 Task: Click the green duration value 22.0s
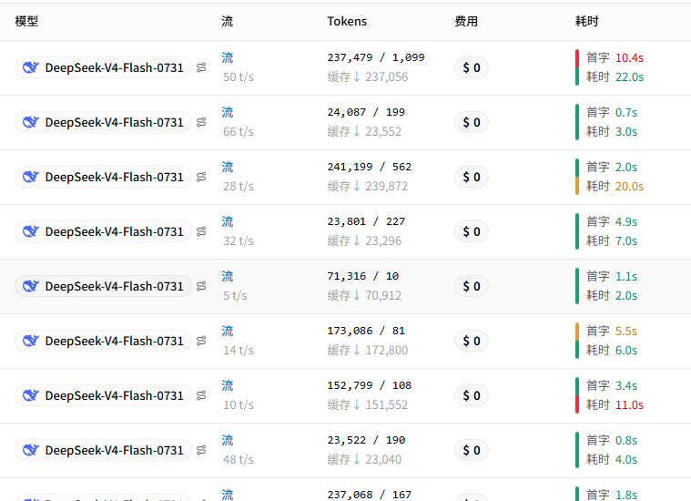point(629,77)
